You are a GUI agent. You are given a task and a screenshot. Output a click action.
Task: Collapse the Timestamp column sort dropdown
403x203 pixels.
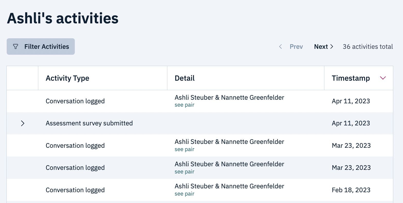[383, 78]
